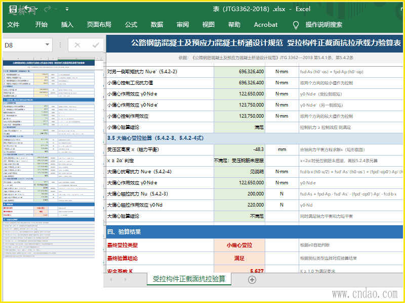Select cell 对另一侧取矩抗力 Nu·e′ (5.4.2-2)

160,72
